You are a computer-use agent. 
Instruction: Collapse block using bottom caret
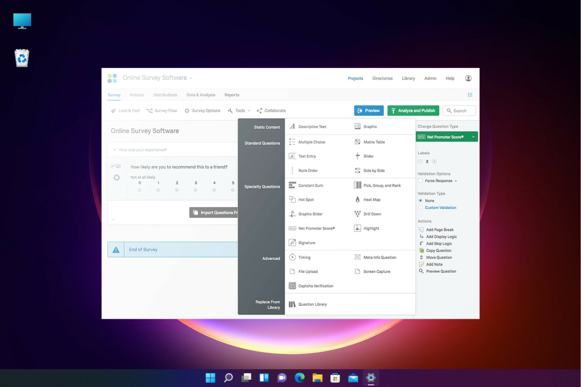tap(113, 220)
